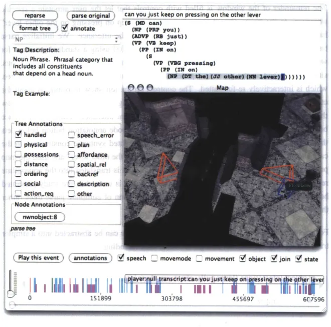The height and width of the screenshot is (327, 331).
Task: Select the (ADVP (RB just)) parse node
Action: (159, 37)
